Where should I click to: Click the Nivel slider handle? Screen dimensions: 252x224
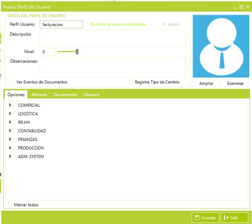[77, 52]
